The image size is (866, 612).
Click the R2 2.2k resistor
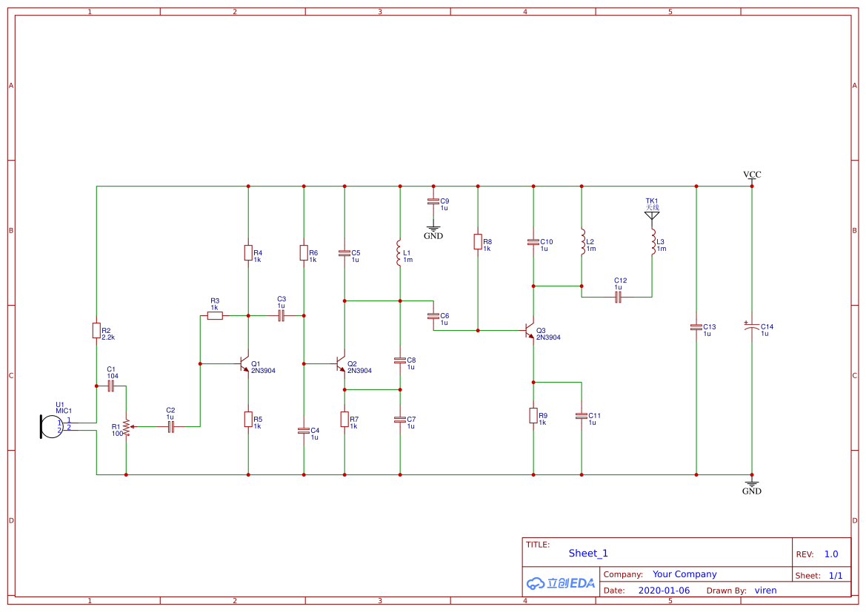(96, 331)
